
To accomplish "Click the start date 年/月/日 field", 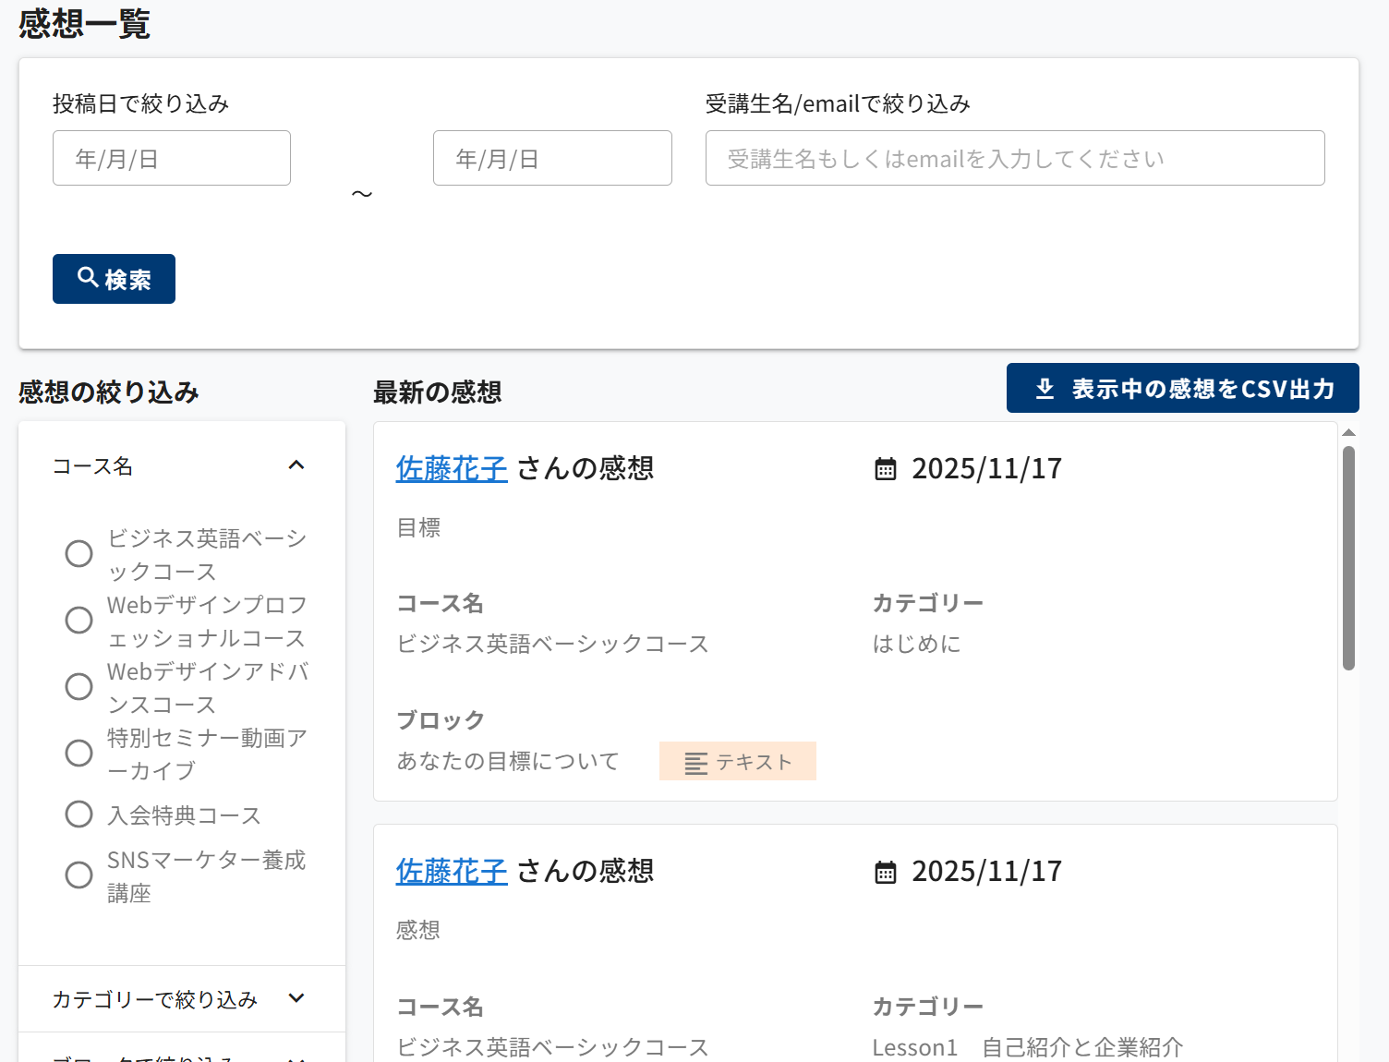I will [172, 159].
